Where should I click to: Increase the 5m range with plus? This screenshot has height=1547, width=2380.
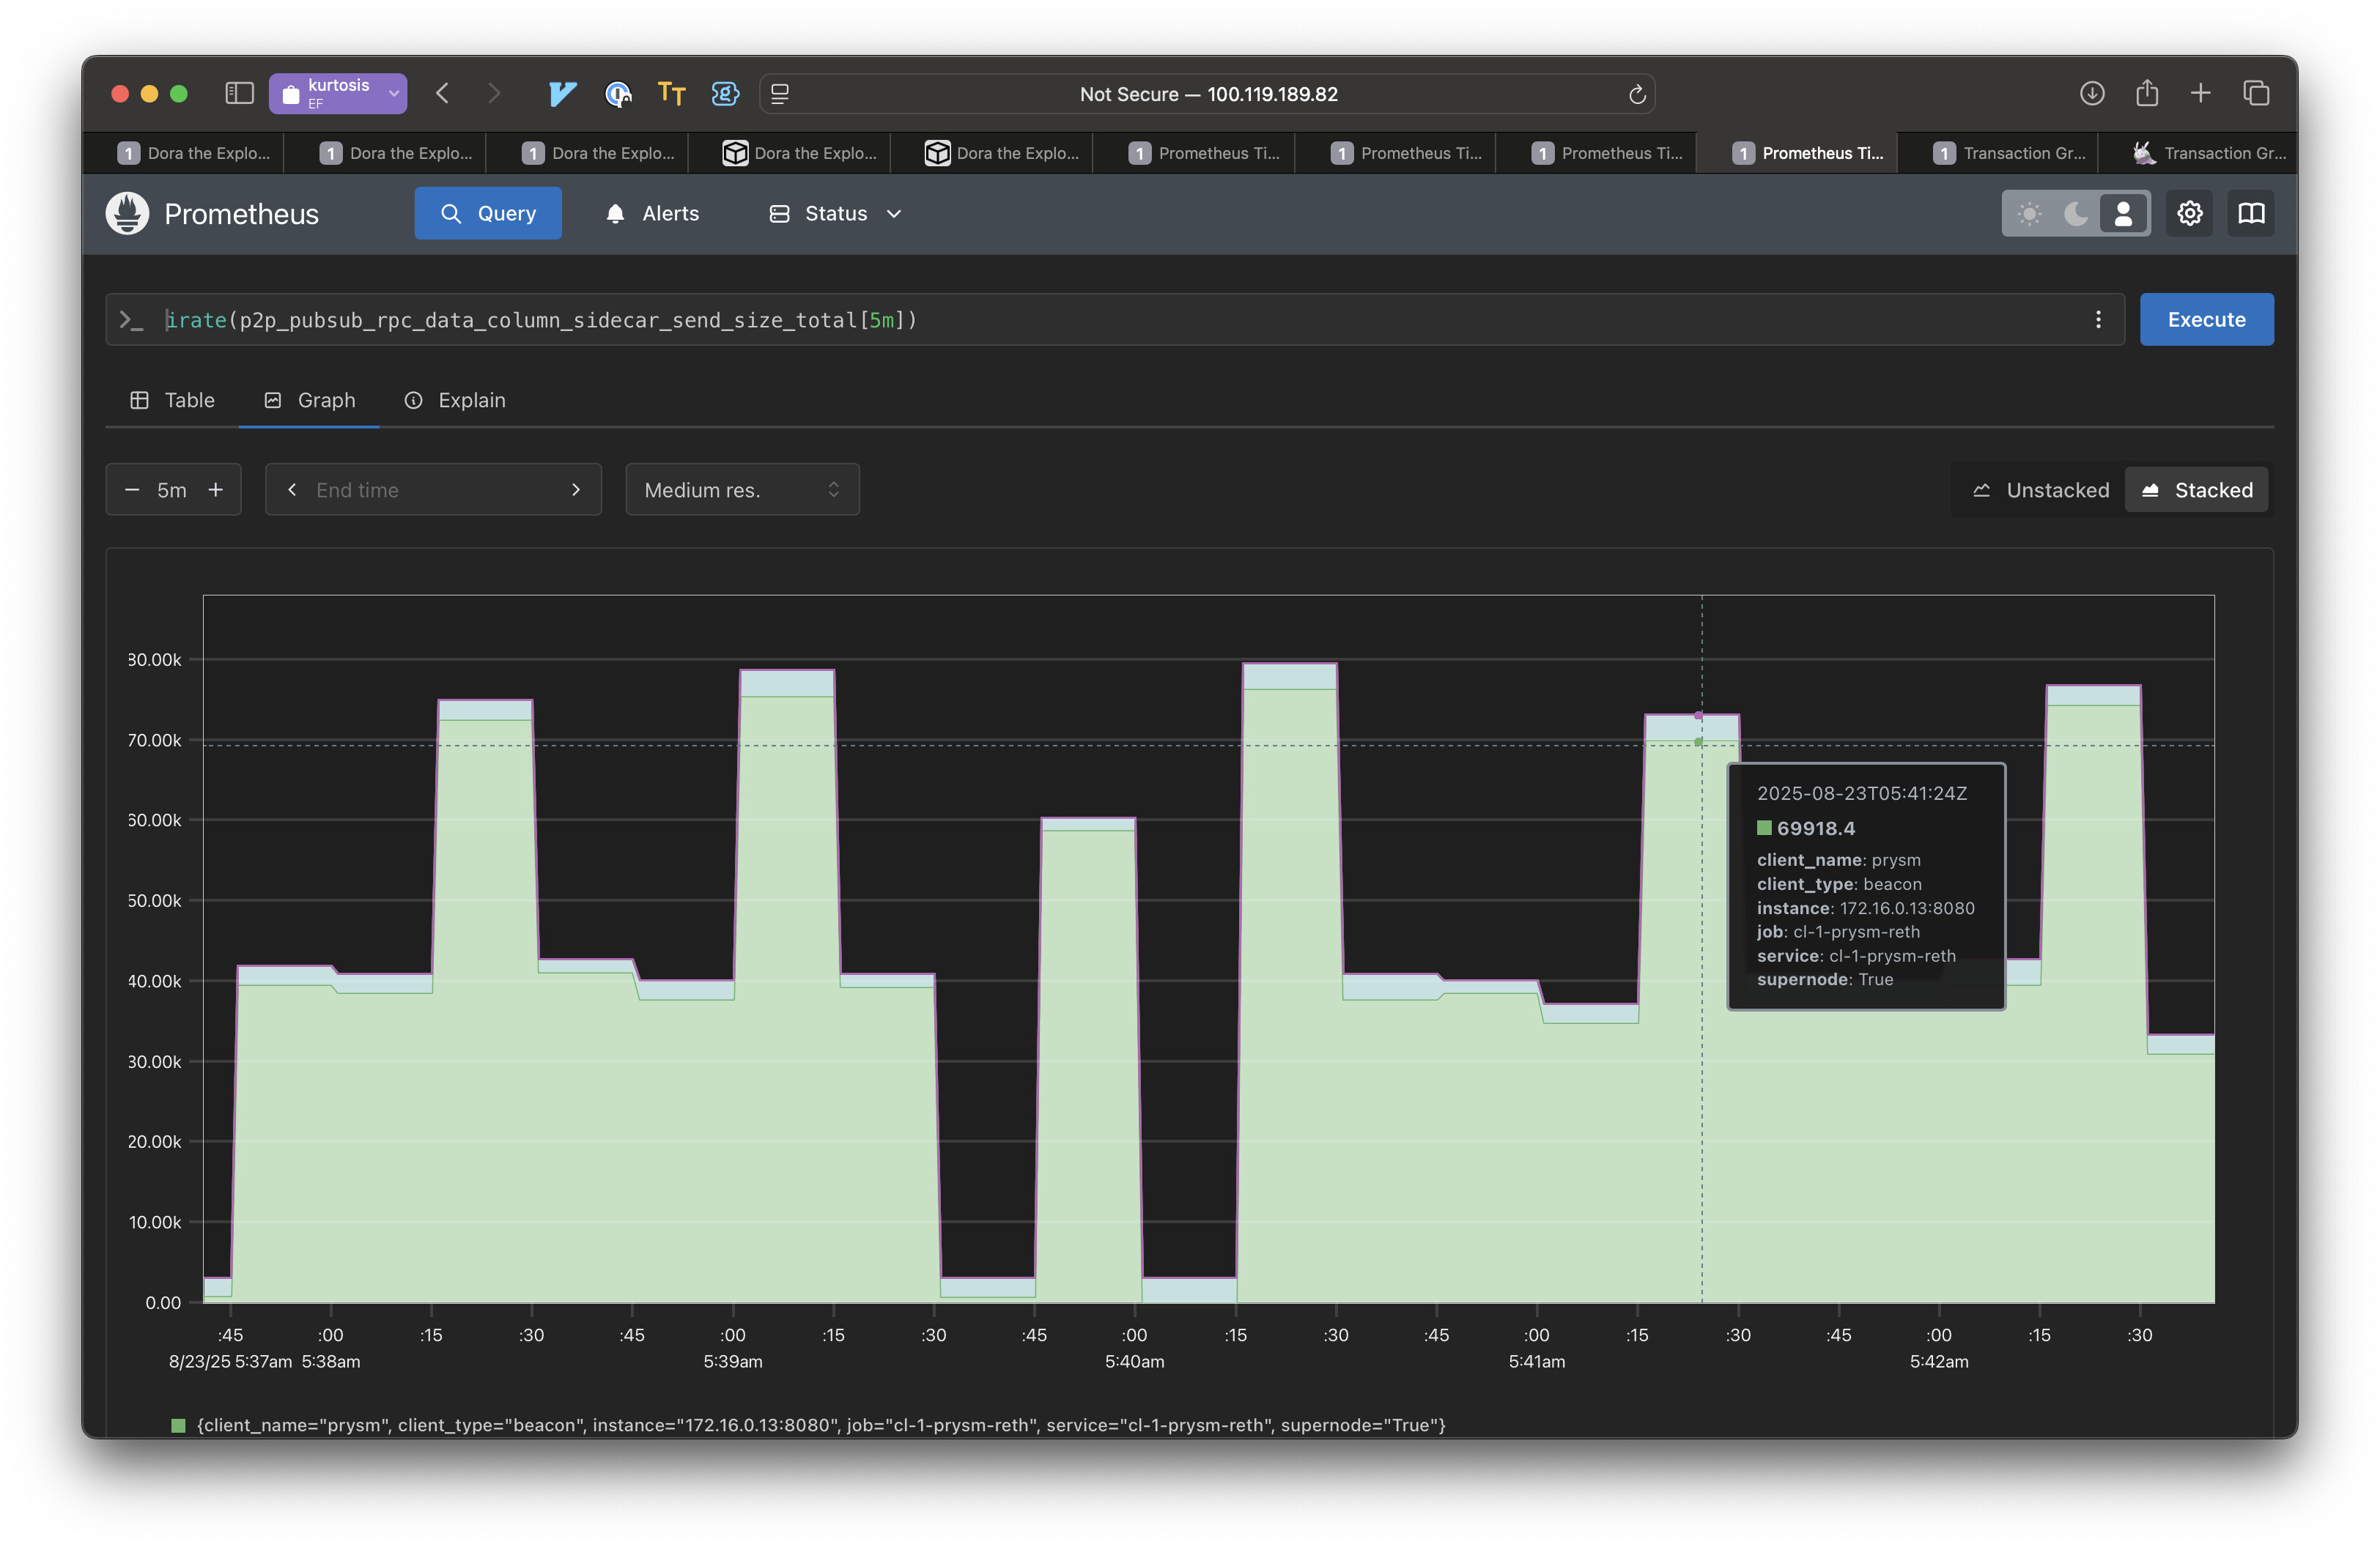(215, 490)
